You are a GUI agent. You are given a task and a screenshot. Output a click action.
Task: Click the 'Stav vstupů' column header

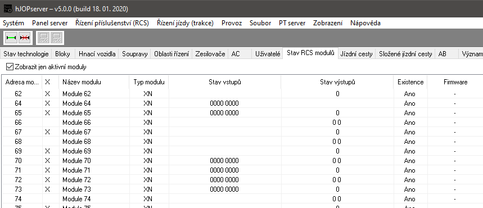[x=224, y=82]
